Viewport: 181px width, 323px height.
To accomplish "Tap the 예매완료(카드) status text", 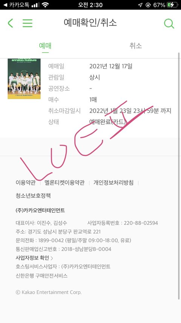I will pos(107,122).
